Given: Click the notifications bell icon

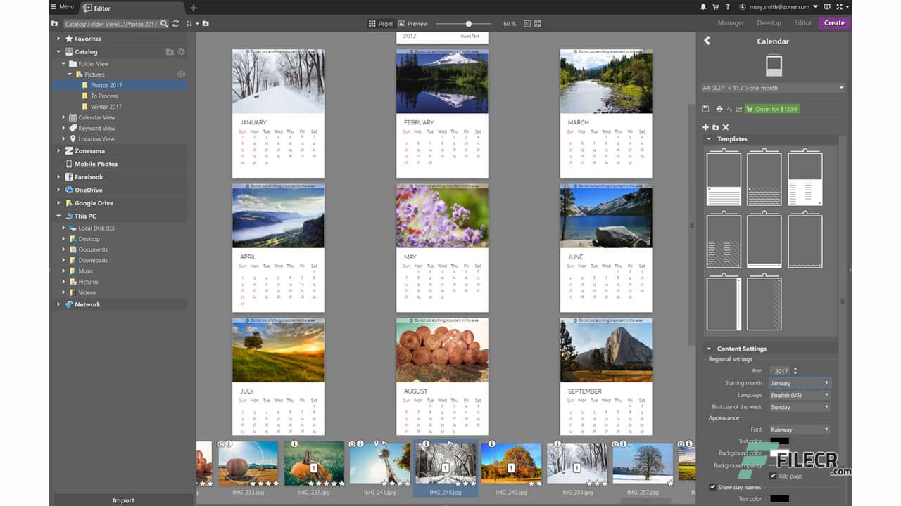Looking at the screenshot, I should pos(702,6).
